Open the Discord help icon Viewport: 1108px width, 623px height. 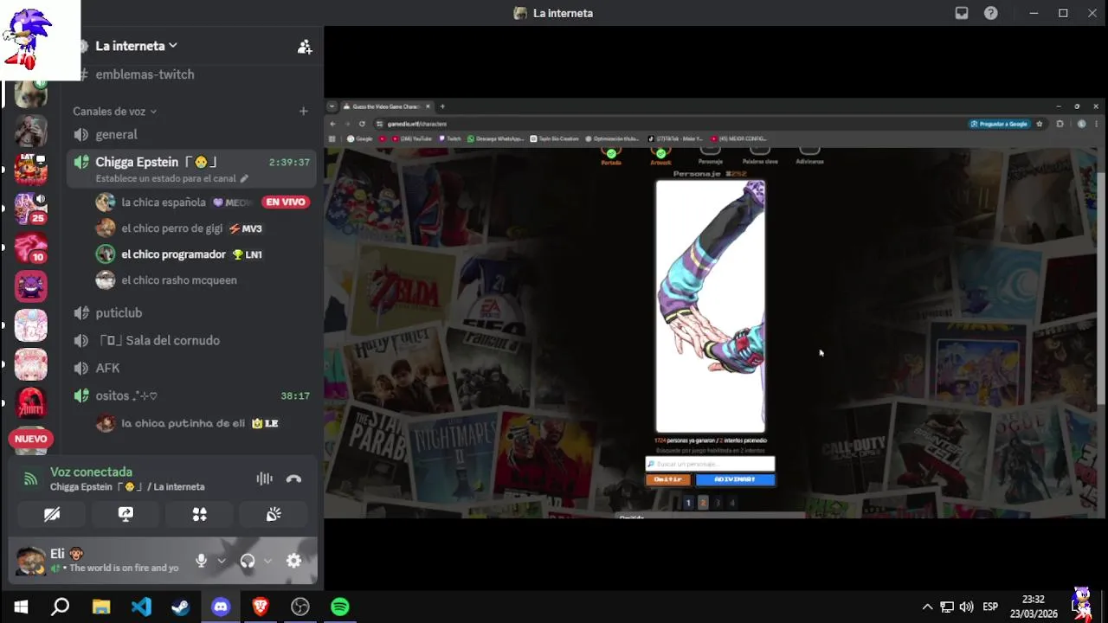pyautogui.click(x=991, y=13)
